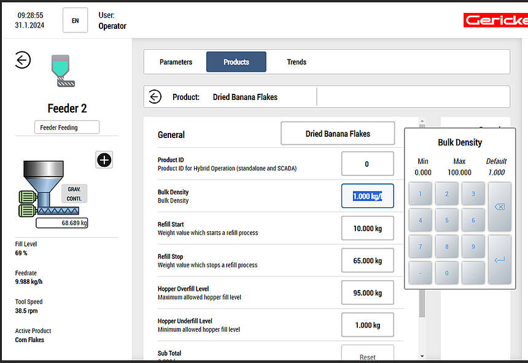
Task: Click the Refill Start value field
Action: point(367,228)
